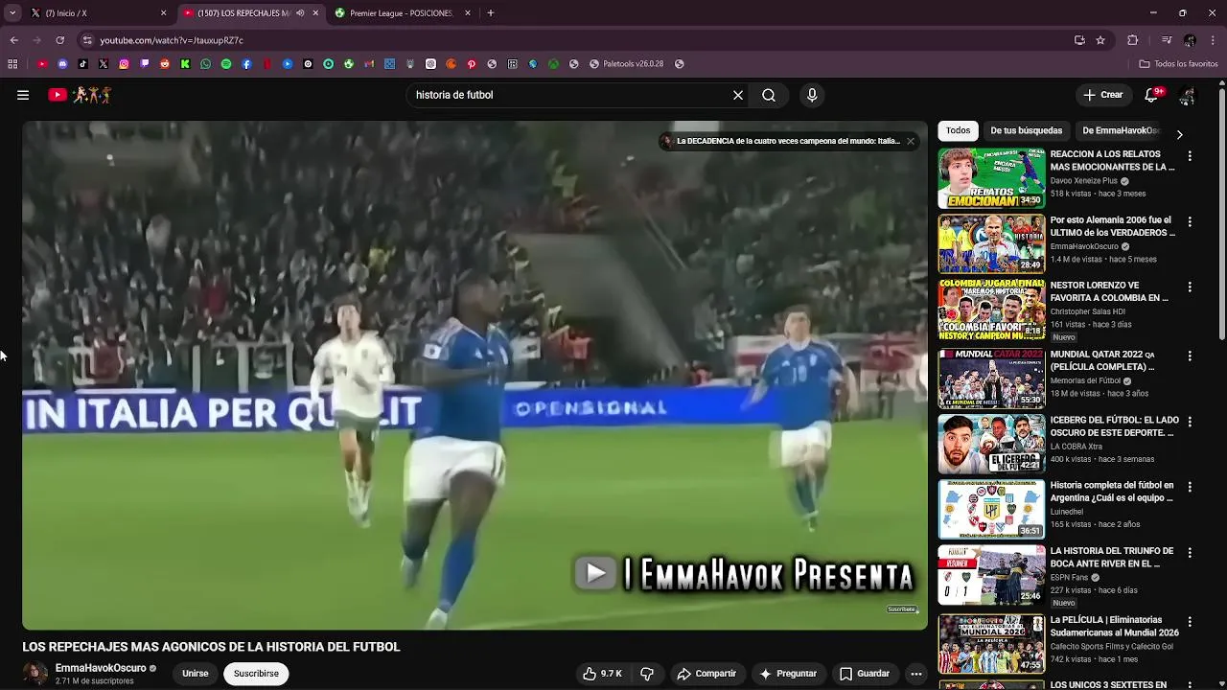Open options for REACCION A LOS RELATOS video

coord(1190,155)
